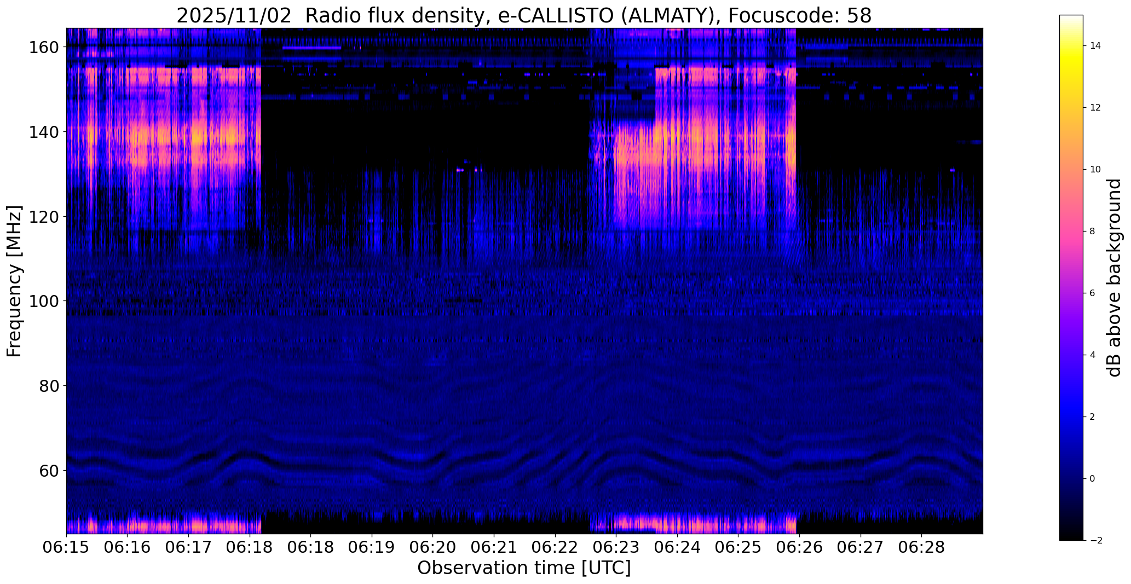This screenshot has width=1131, height=584.
Task: Click the 06:25 time tick label
Action: [x=738, y=548]
